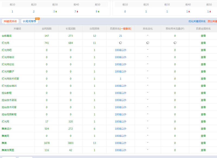The height and width of the screenshot is (158, 217).
Task: Open keyword 台前幕后
Action: [7, 36]
